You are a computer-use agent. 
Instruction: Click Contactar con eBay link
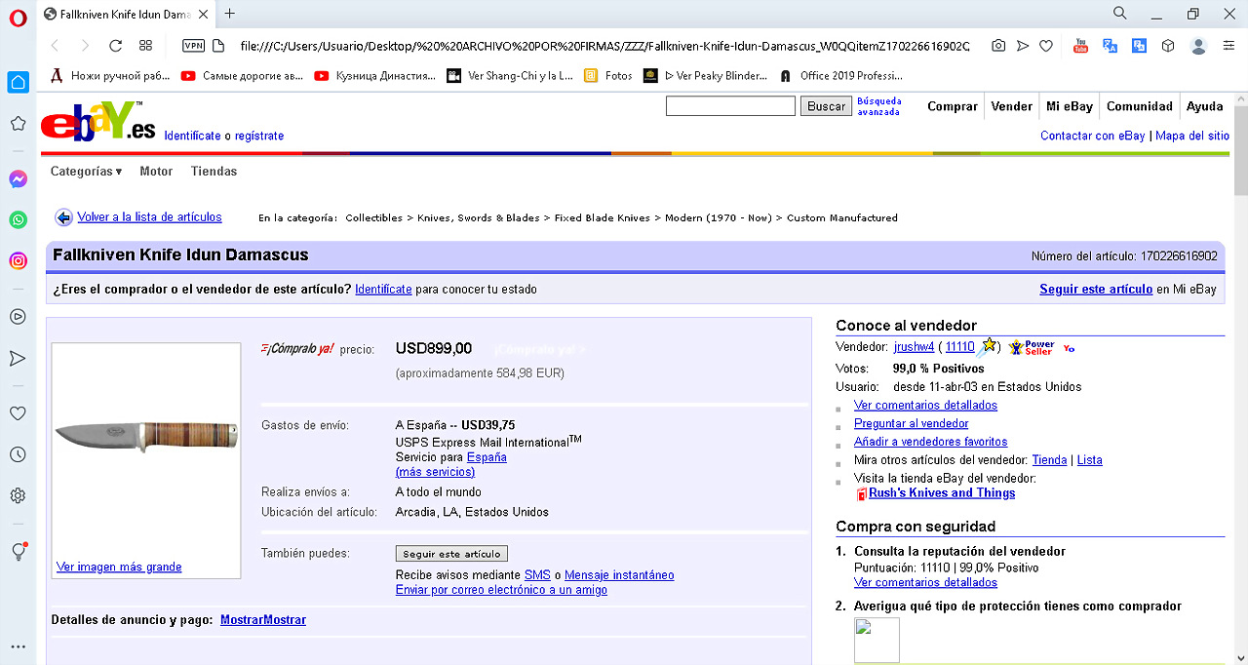[x=1093, y=136]
